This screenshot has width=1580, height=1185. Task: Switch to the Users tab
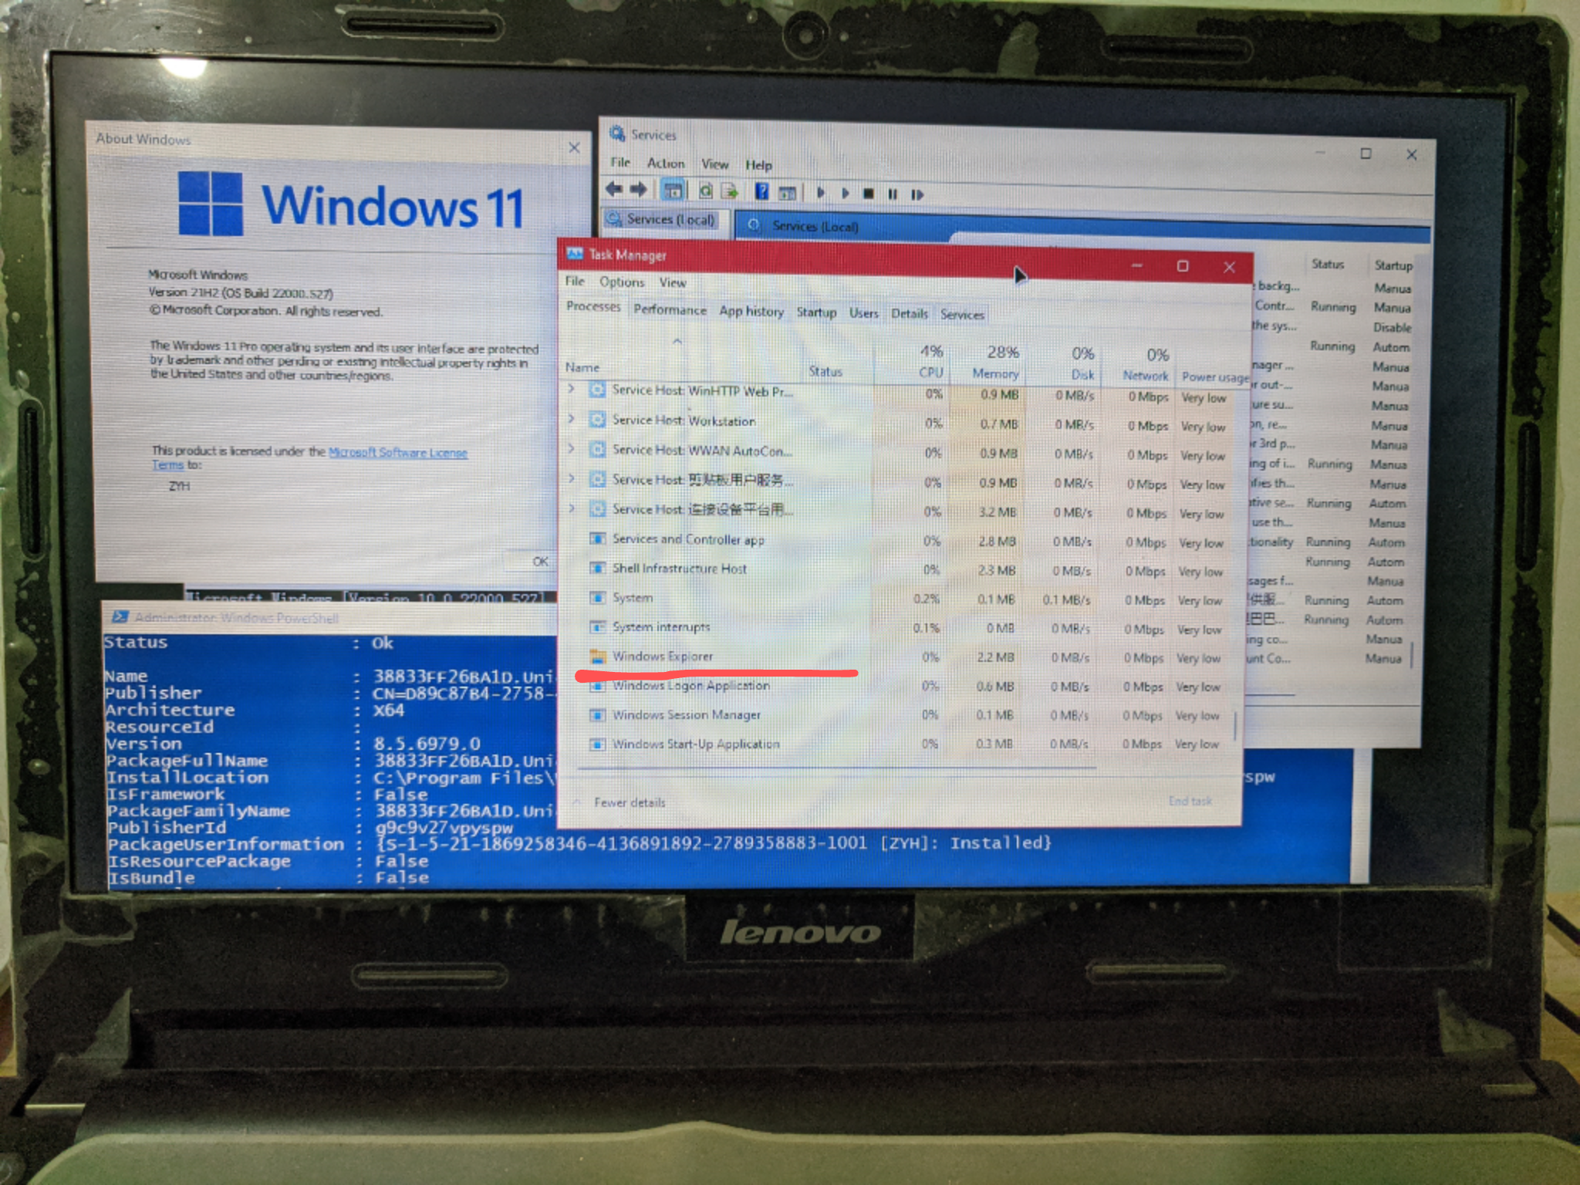[x=863, y=312]
